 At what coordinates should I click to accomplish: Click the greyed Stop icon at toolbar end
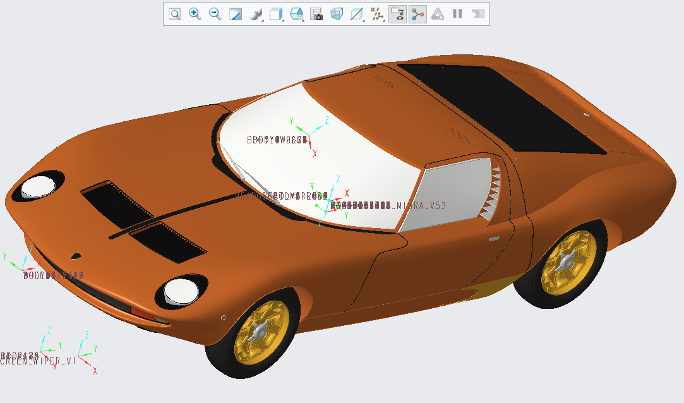click(478, 14)
